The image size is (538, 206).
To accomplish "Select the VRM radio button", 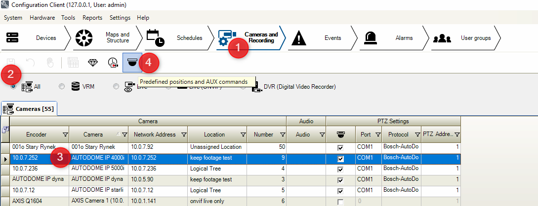I will [62, 87].
